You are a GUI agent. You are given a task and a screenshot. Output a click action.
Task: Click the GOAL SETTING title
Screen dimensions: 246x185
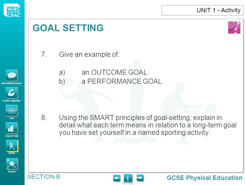click(68, 28)
